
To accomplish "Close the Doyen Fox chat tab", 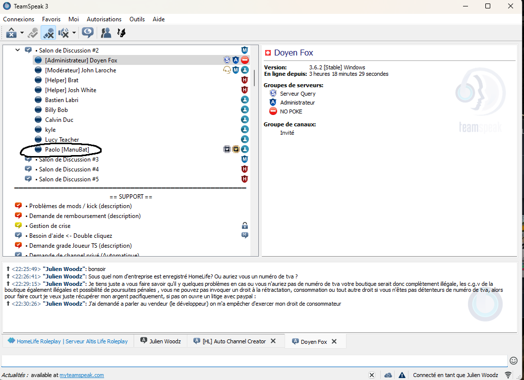I will click(x=334, y=341).
